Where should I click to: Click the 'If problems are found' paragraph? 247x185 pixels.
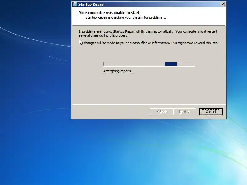click(x=148, y=34)
